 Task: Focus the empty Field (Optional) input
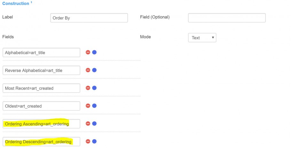pyautogui.click(x=227, y=18)
